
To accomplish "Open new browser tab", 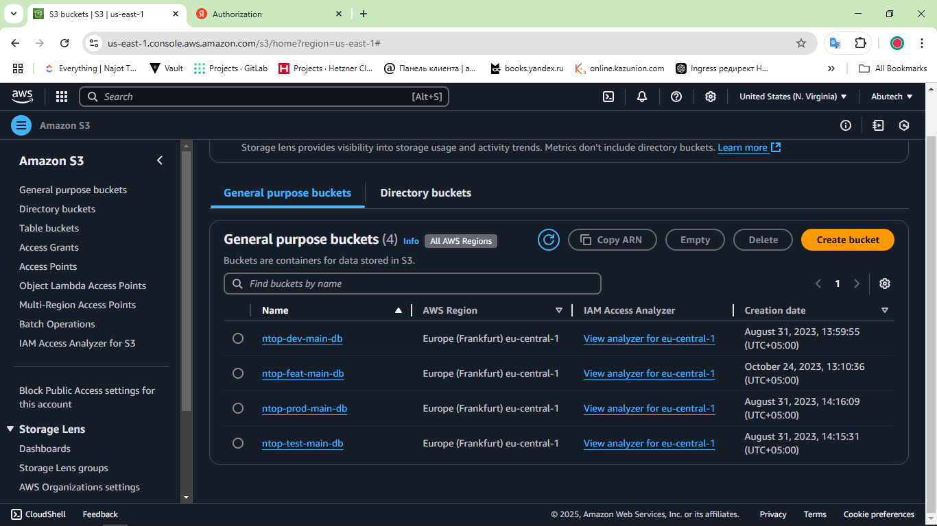I will coord(364,14).
